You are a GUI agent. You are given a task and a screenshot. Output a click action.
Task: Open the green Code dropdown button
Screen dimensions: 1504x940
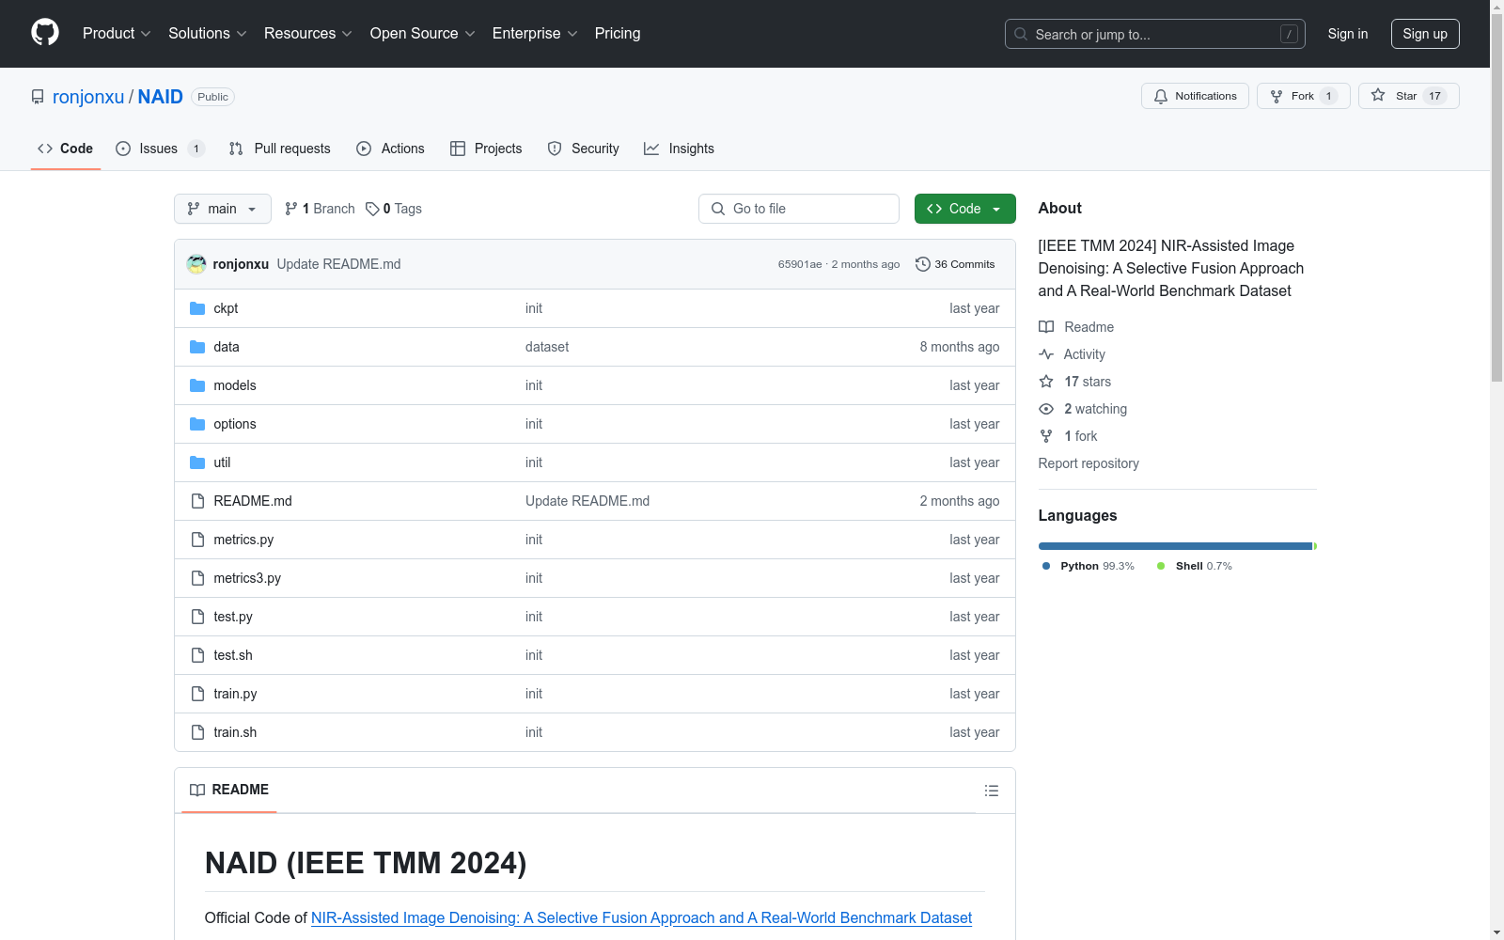965,209
